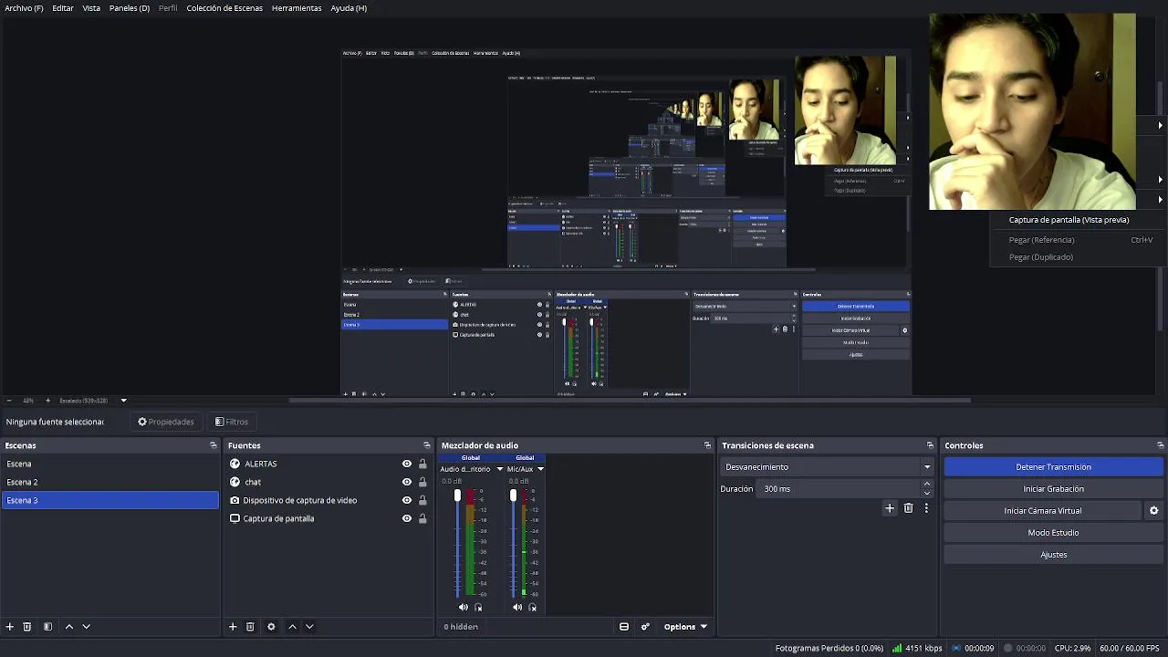Decrease Duración with the down stepper

[927, 493]
